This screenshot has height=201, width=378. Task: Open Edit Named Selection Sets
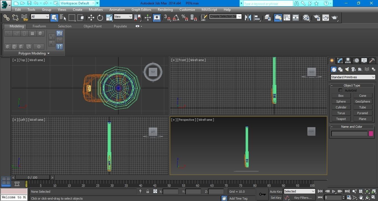[204, 18]
